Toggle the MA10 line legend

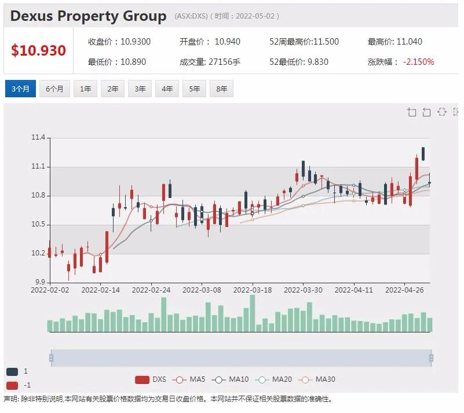pyautogui.click(x=230, y=379)
